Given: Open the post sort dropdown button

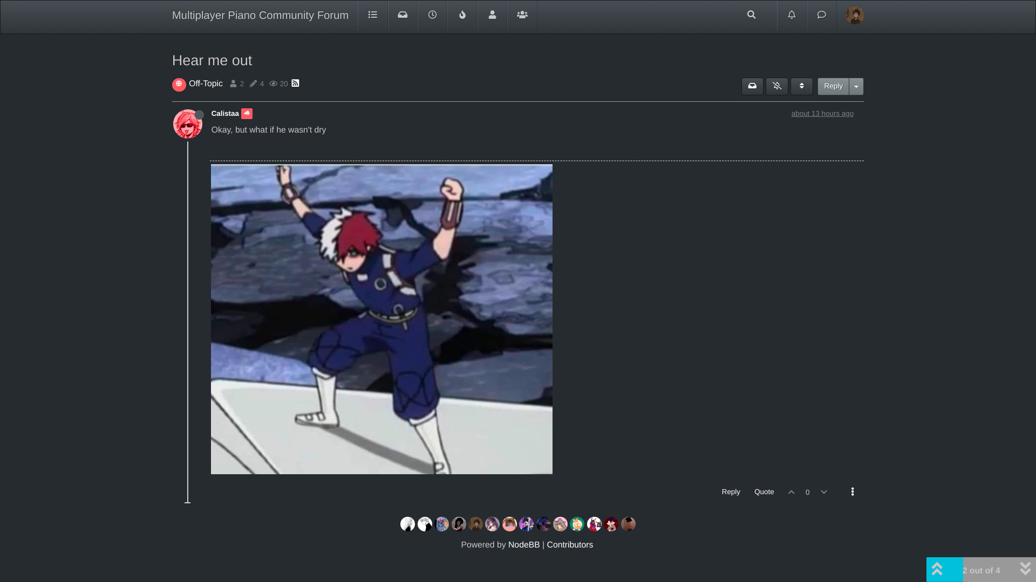Looking at the screenshot, I should click(802, 86).
